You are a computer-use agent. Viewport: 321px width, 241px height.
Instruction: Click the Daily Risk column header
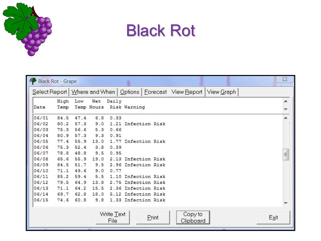114,104
